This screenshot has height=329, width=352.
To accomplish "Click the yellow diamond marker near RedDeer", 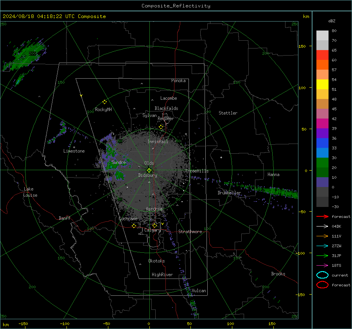I will pyautogui.click(x=161, y=127).
